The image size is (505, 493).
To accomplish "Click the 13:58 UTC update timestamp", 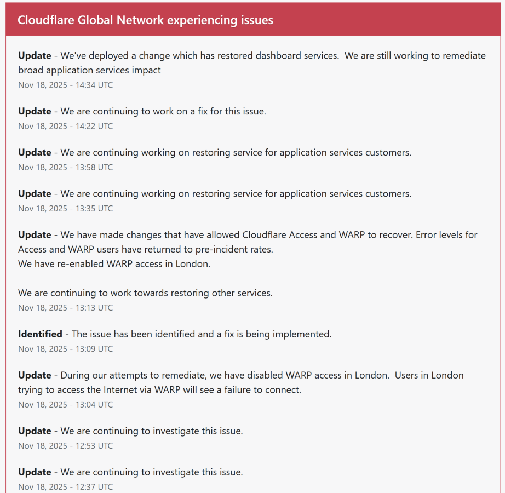I will (66, 167).
